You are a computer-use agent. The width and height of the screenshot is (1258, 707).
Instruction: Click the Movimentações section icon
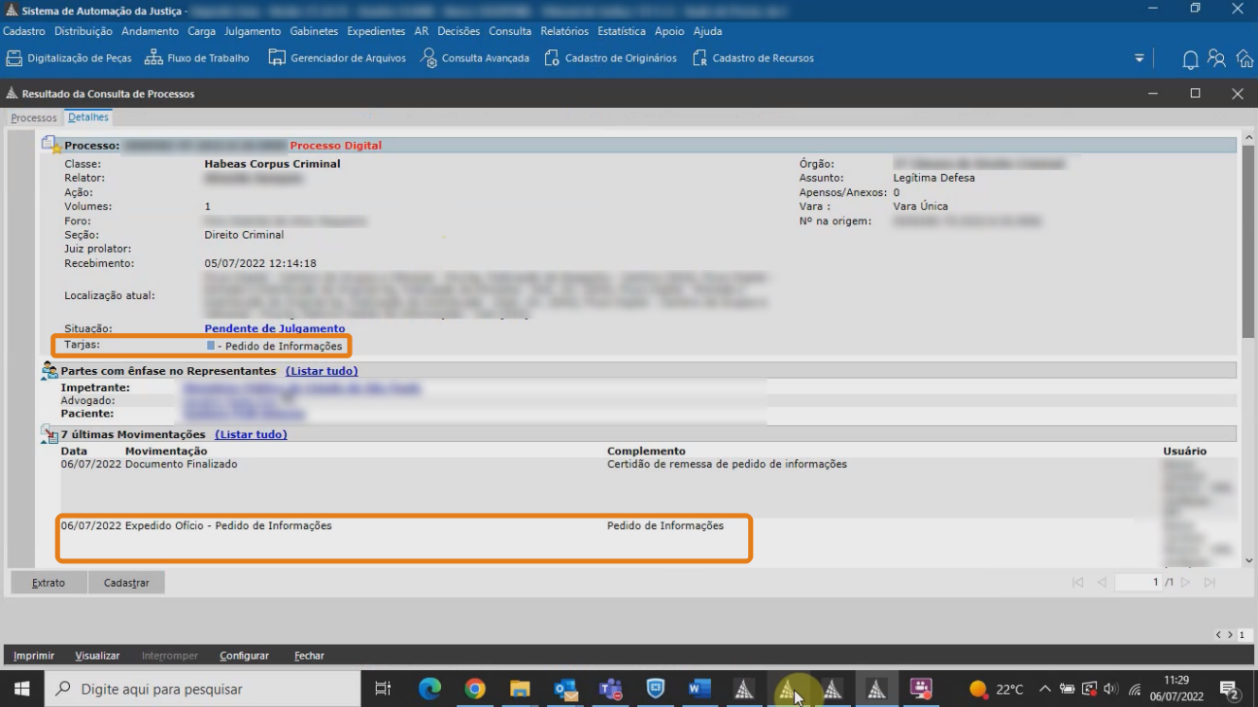(x=50, y=434)
